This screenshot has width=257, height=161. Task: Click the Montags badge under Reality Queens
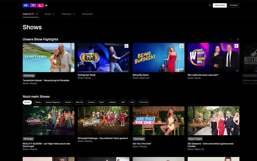(x=28, y=139)
